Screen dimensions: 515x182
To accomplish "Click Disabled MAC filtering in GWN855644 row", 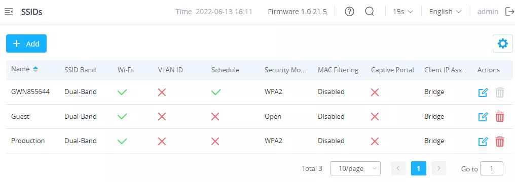I will (331, 92).
